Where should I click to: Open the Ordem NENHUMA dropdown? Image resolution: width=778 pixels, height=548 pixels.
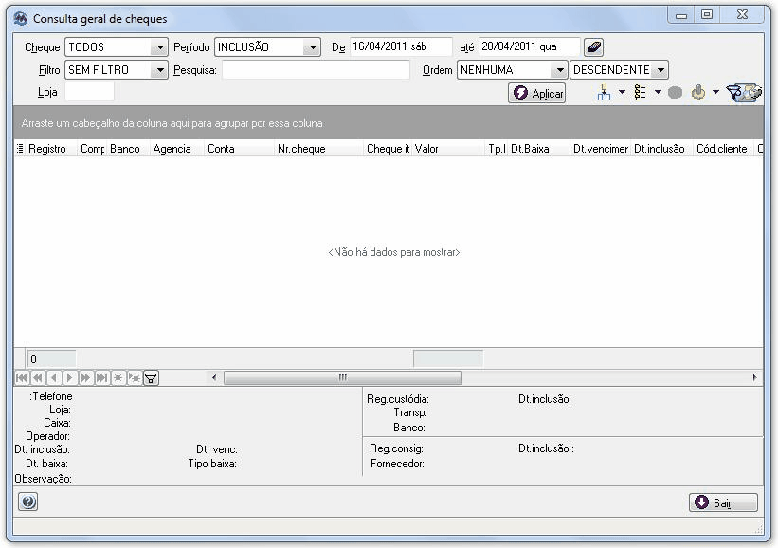(x=559, y=70)
